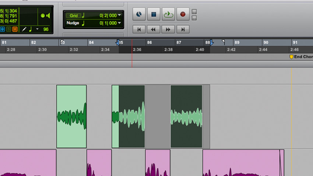This screenshot has width=313, height=176.
Task: Click the blue snowflake button
Action: tap(3, 29)
